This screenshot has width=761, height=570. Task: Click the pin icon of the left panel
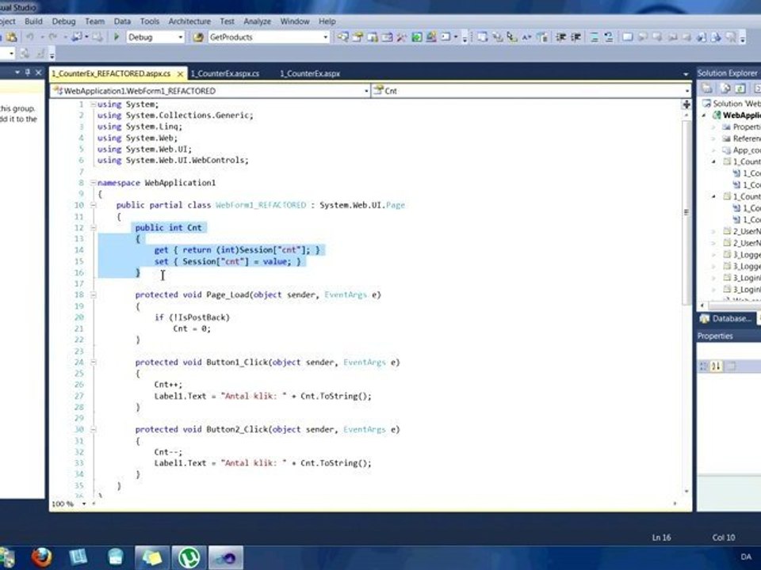[28, 72]
